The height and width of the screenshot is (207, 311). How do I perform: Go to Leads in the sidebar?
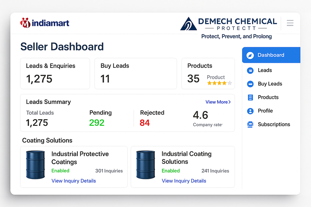(x=265, y=70)
